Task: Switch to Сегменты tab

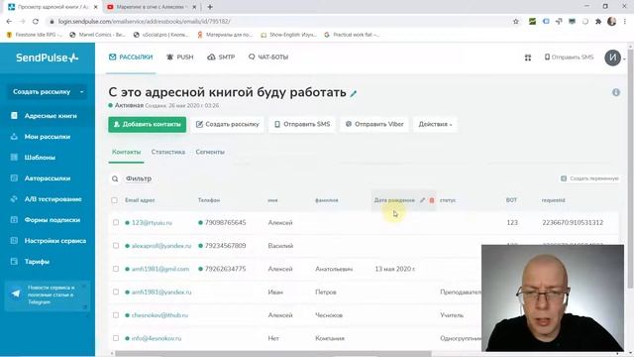Action: tap(210, 152)
